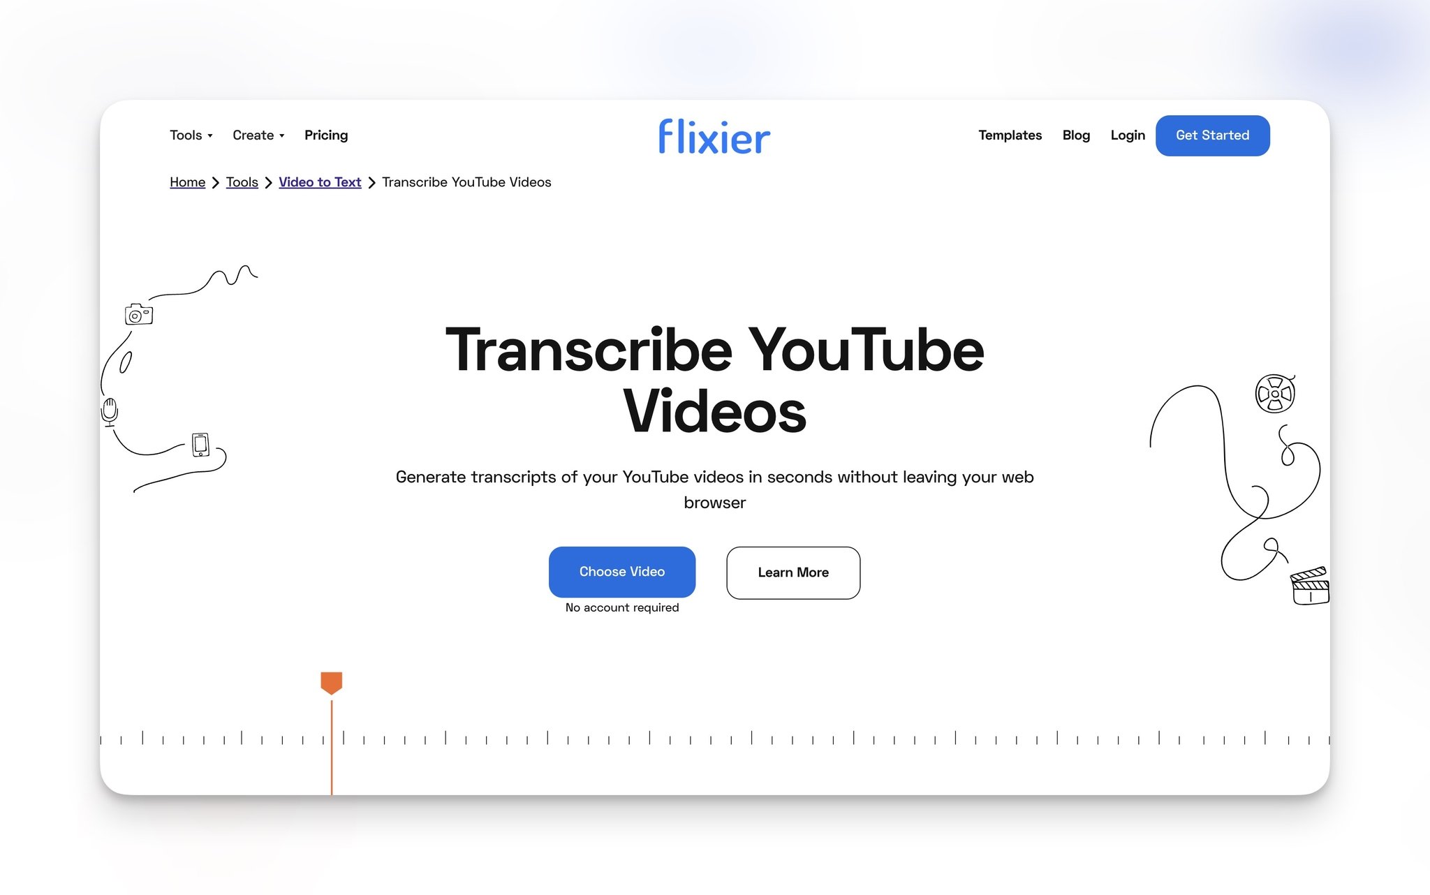
Task: Open the Pricing page
Action: pyautogui.click(x=326, y=135)
